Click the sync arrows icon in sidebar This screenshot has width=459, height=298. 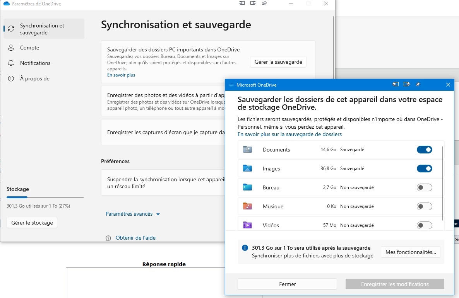tap(11, 29)
